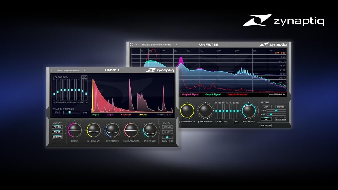338x190 pixels.
Task: Select next Unveil preset with right arrow
Action: pos(85,70)
